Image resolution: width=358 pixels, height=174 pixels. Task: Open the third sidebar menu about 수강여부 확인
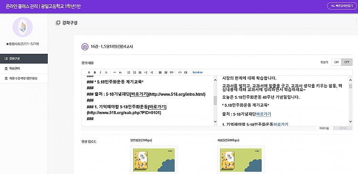pos(24,78)
